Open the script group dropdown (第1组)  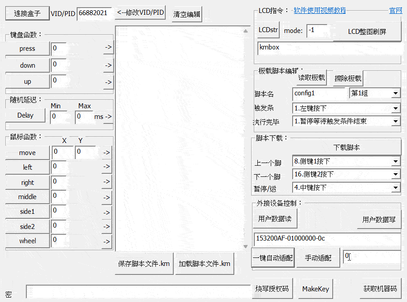tap(396, 94)
